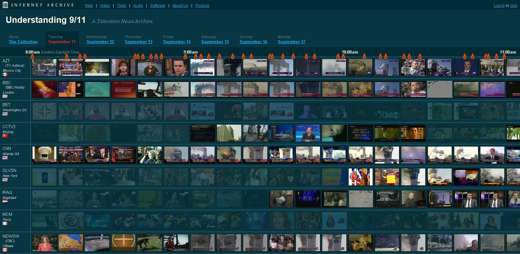The image size is (520, 254).
Task: Open the Video link in top navigation
Action: [x=105, y=6]
